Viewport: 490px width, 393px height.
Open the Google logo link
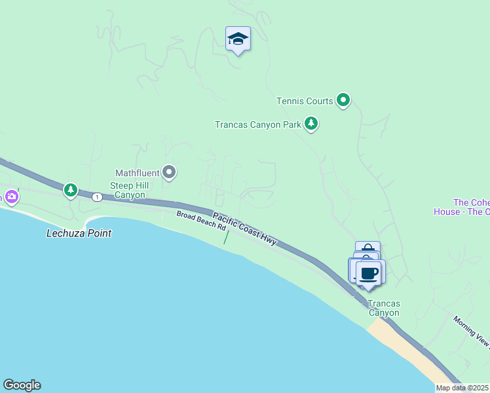pos(22,385)
